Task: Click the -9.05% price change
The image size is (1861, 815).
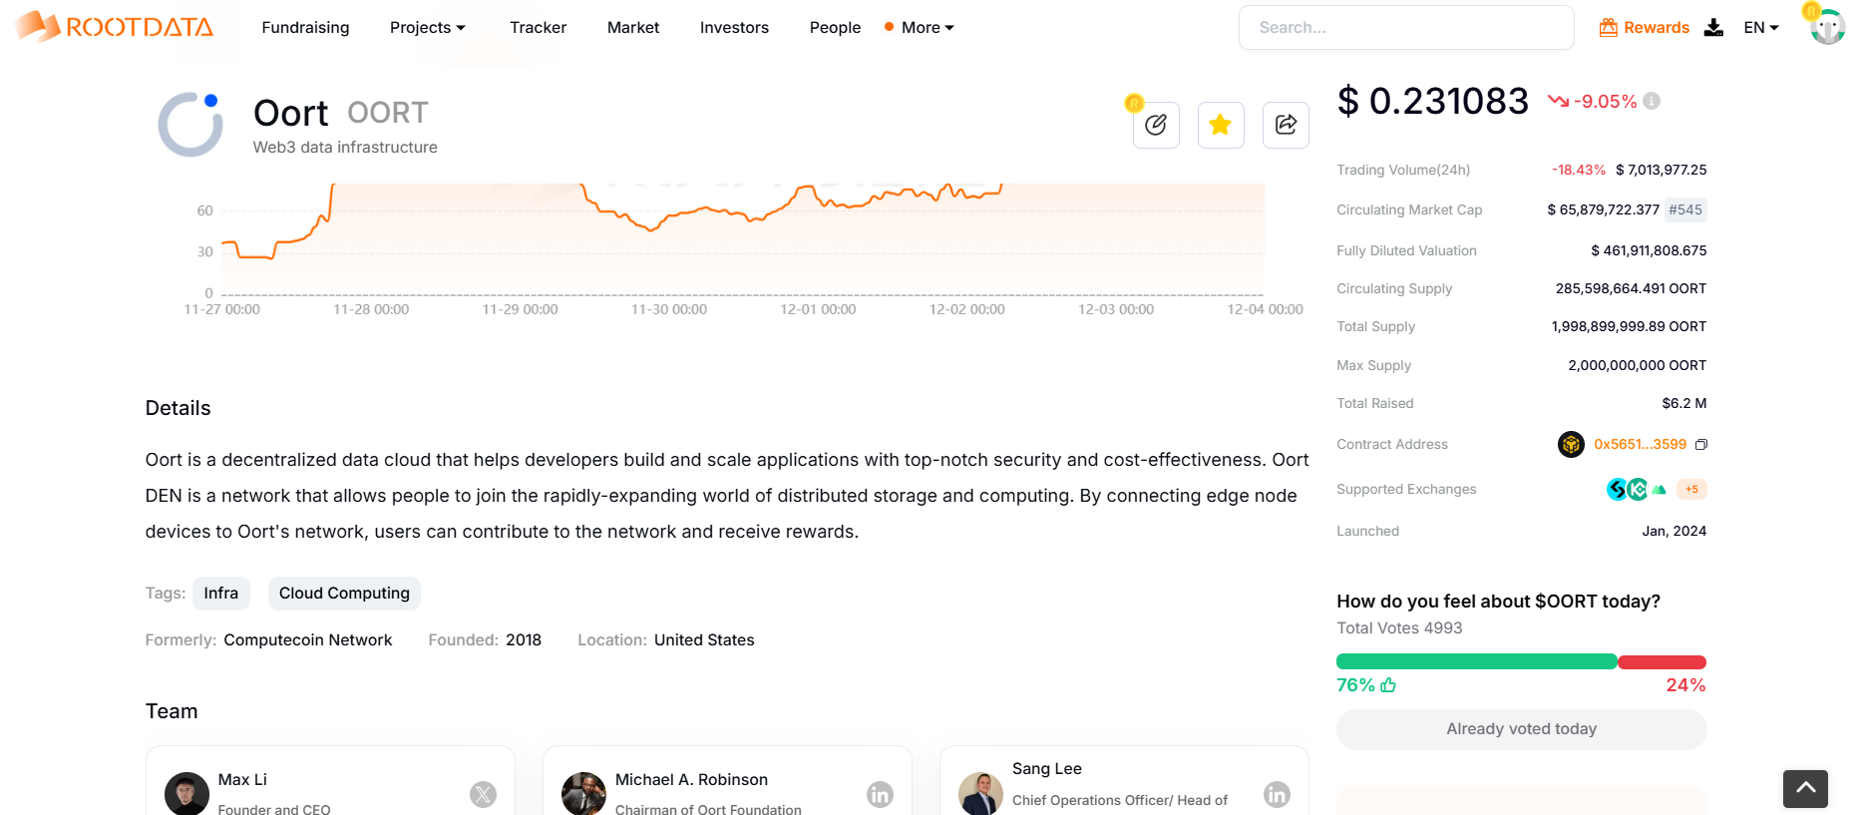Action: [x=1605, y=101]
